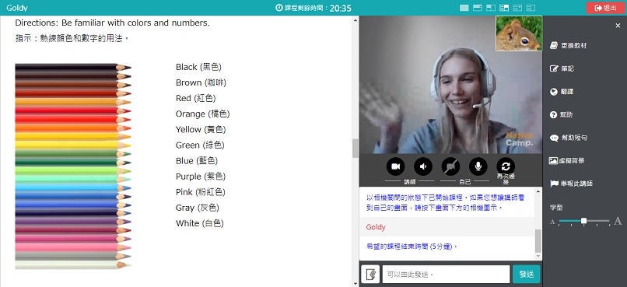The image size is (627, 287).
Task: Click the text "Gray (灰色)"
Action: pos(197,208)
